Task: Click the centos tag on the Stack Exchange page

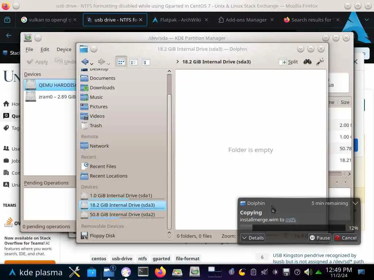Action: (x=99, y=258)
